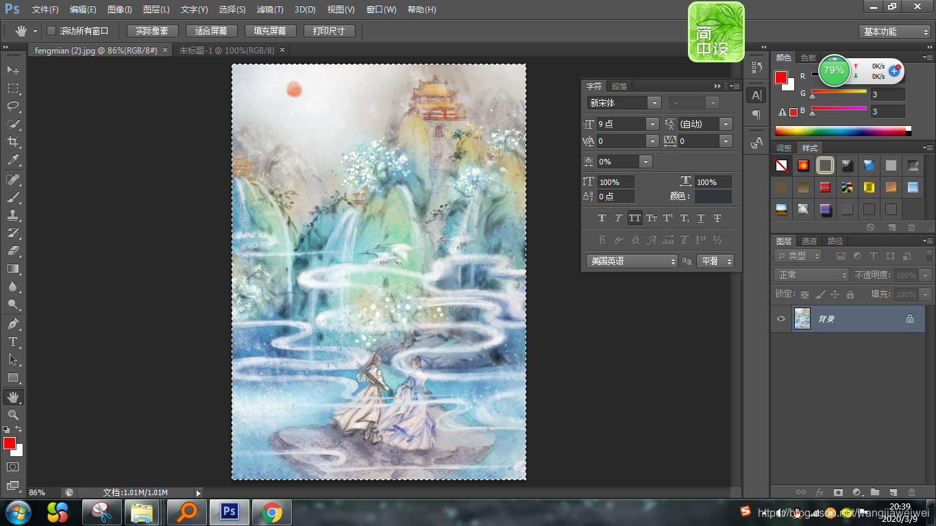
Task: Select the Clone Stamp tool
Action: (13, 215)
